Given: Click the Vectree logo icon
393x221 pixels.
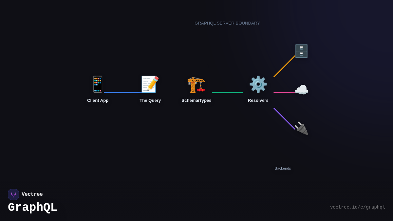Looking at the screenshot, I should 13,194.
